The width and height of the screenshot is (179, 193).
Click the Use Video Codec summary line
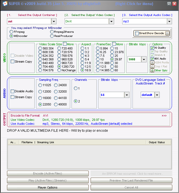tap(58, 120)
